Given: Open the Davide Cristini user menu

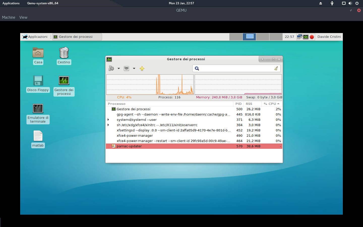Looking at the screenshot, I should (x=329, y=37).
